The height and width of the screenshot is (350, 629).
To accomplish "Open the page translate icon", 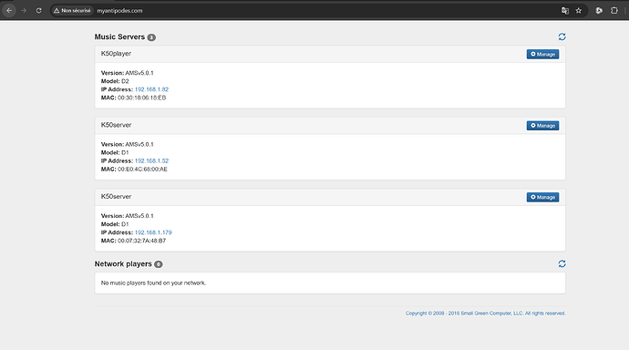I will [x=565, y=11].
